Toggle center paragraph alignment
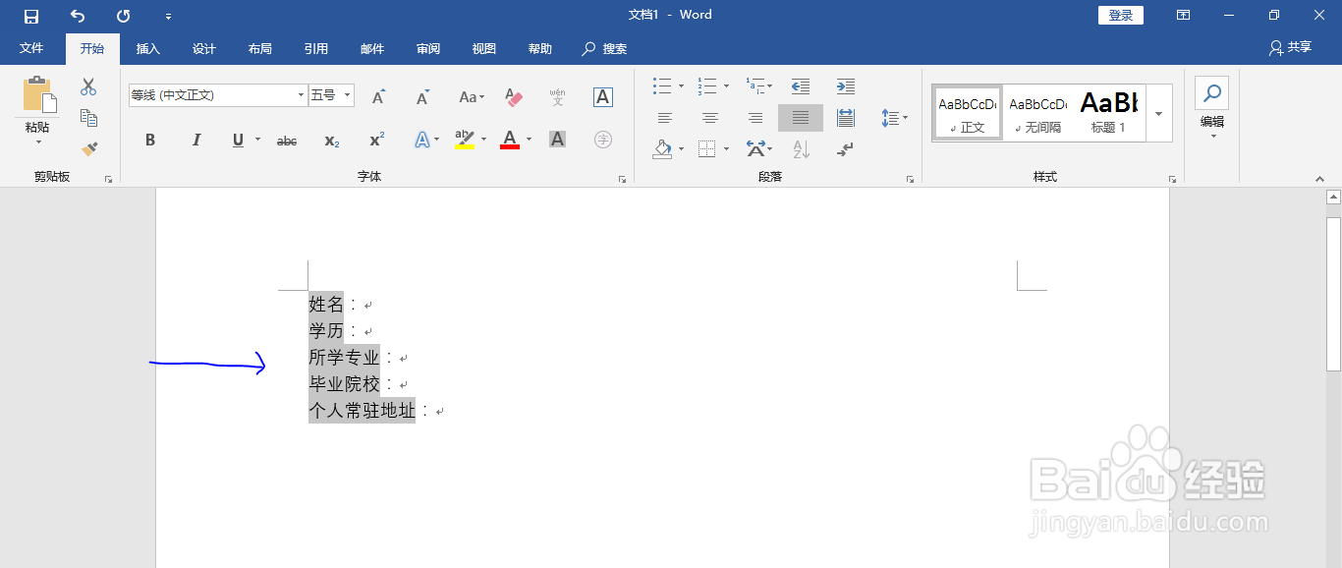The width and height of the screenshot is (1342, 568). point(709,118)
